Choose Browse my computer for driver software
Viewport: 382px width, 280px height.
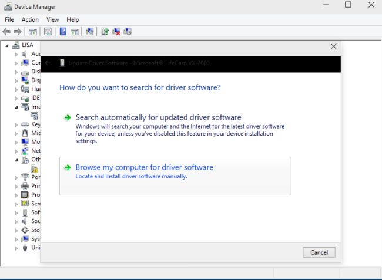pyautogui.click(x=175, y=176)
